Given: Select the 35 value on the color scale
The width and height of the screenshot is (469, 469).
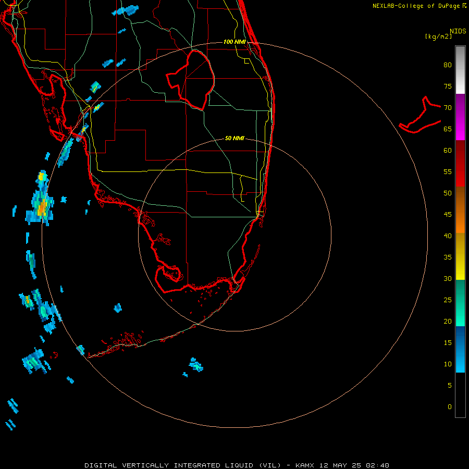Looking at the screenshot, I should (448, 257).
